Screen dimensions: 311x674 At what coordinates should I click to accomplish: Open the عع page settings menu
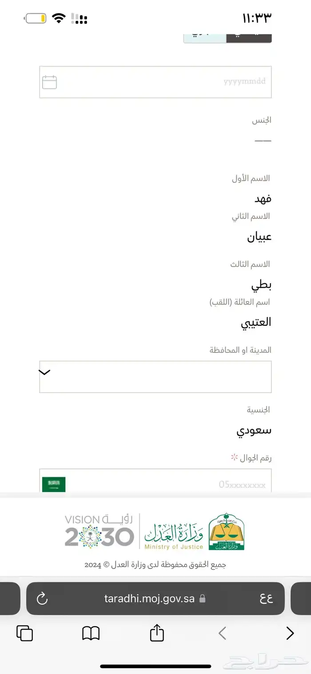point(267,599)
